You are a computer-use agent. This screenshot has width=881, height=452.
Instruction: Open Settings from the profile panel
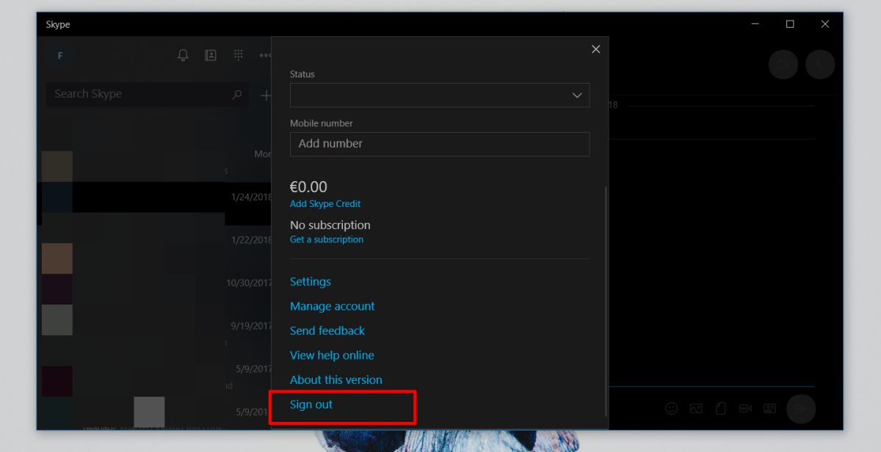(x=311, y=282)
